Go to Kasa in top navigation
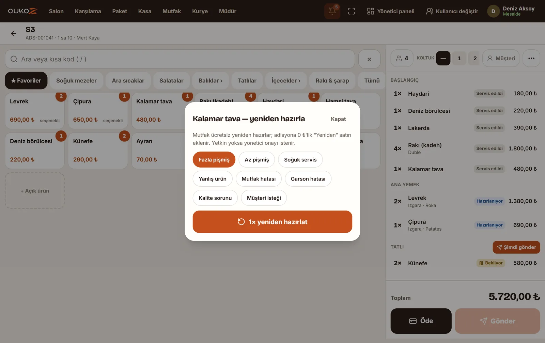Image resolution: width=545 pixels, height=343 pixels. coord(145,11)
